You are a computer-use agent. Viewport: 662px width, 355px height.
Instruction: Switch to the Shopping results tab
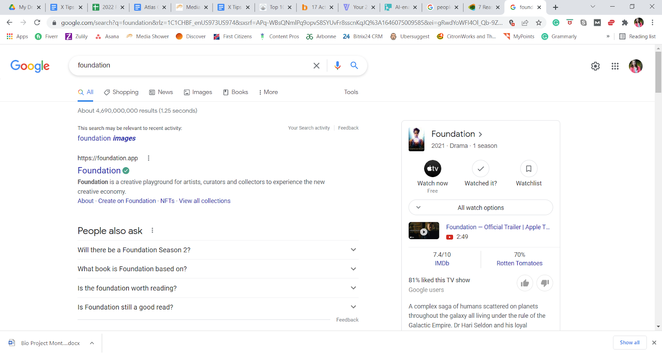coord(121,92)
